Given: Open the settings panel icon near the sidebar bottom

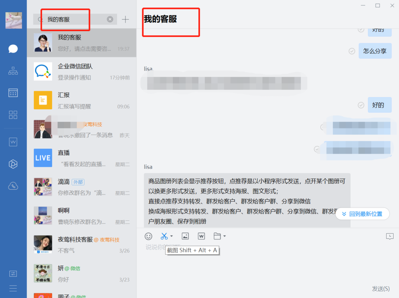Looking at the screenshot, I should pyautogui.click(x=13, y=274).
